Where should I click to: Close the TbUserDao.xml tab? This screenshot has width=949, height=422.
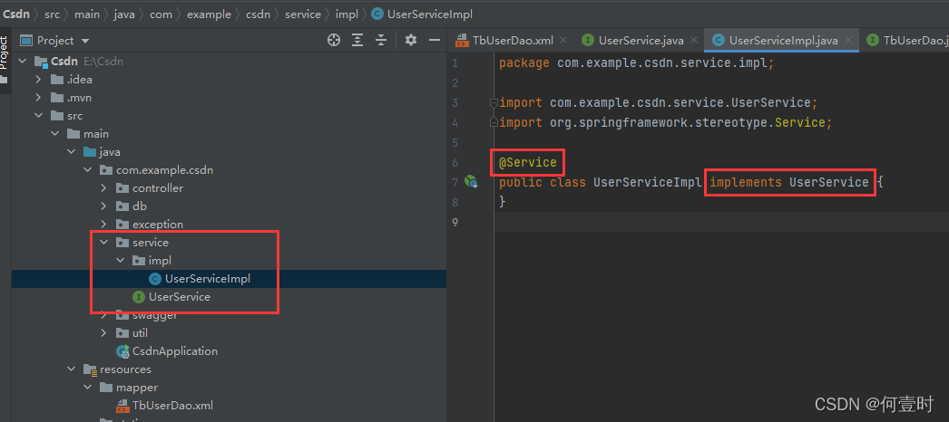(x=563, y=41)
